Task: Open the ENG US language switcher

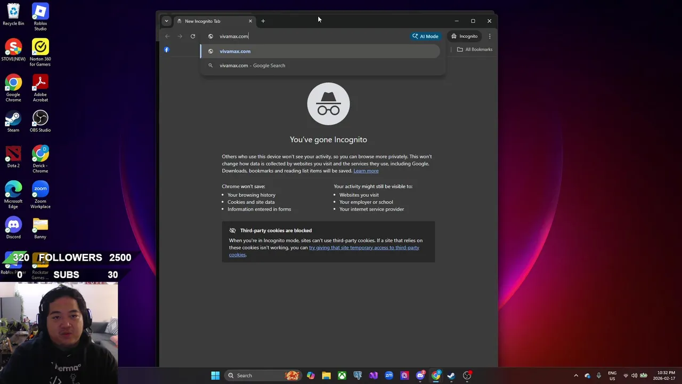Action: tap(612, 375)
